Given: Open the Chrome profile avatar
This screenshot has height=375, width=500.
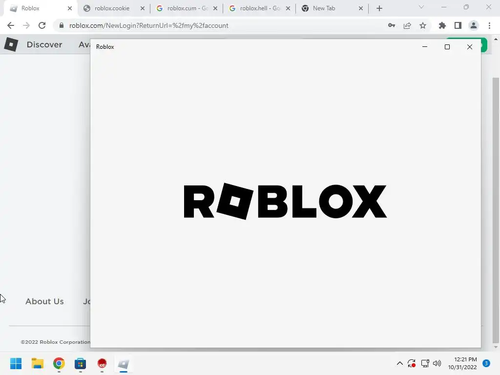Looking at the screenshot, I should [x=474, y=25].
